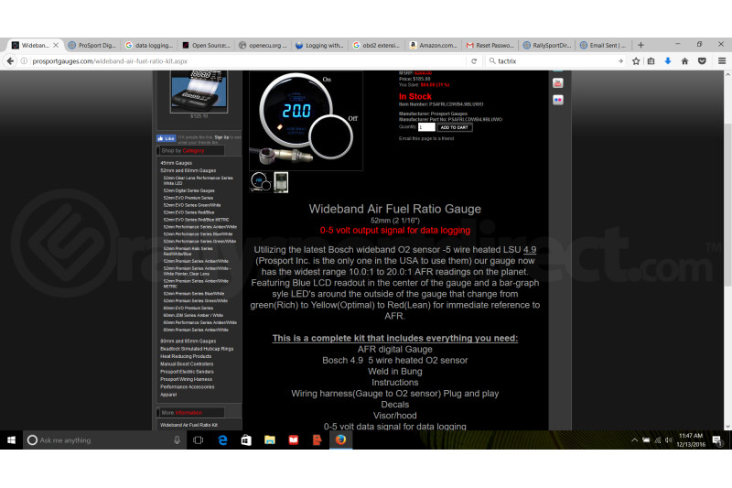Click the volume icon in system tray
Screen dimensions: 732x488
[x=669, y=439]
